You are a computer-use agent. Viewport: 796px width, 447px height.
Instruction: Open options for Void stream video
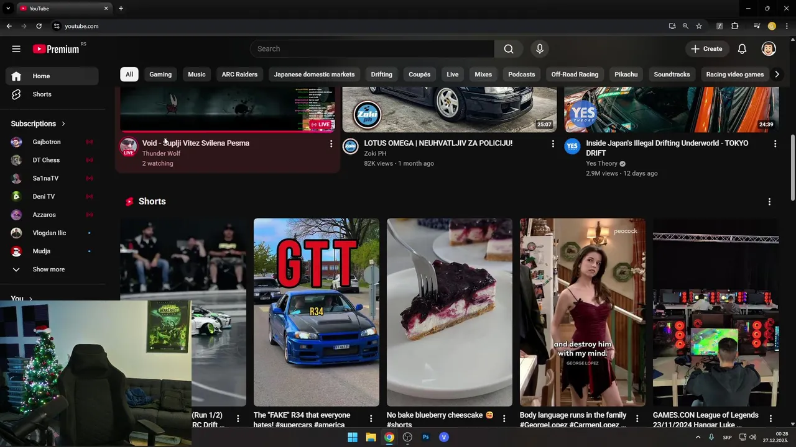click(x=331, y=144)
